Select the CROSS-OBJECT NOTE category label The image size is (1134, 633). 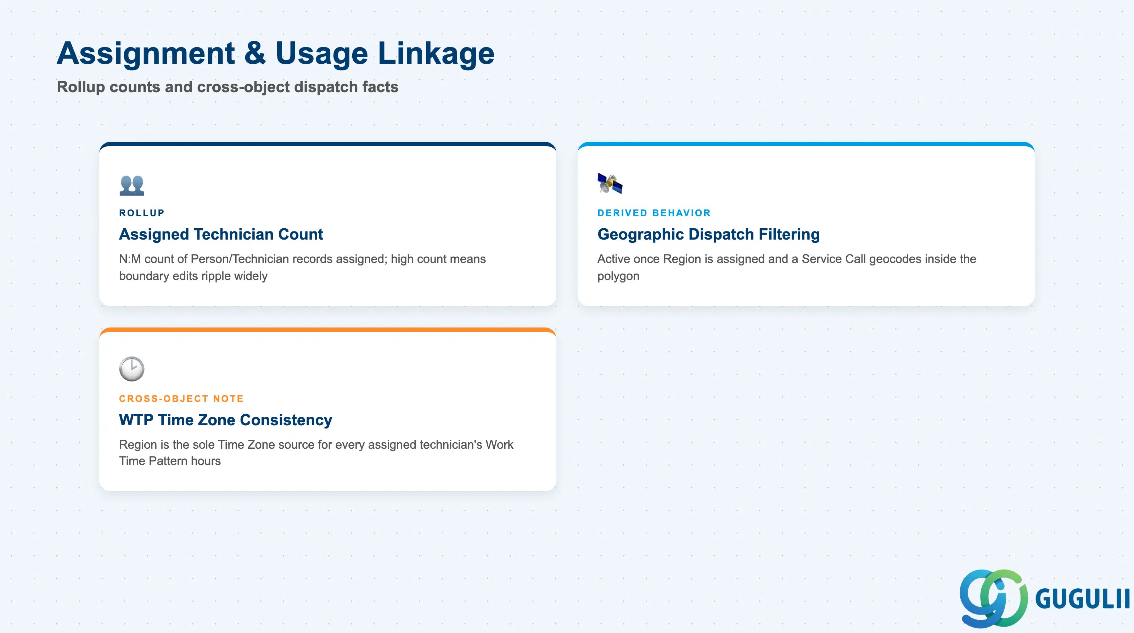coord(181,399)
